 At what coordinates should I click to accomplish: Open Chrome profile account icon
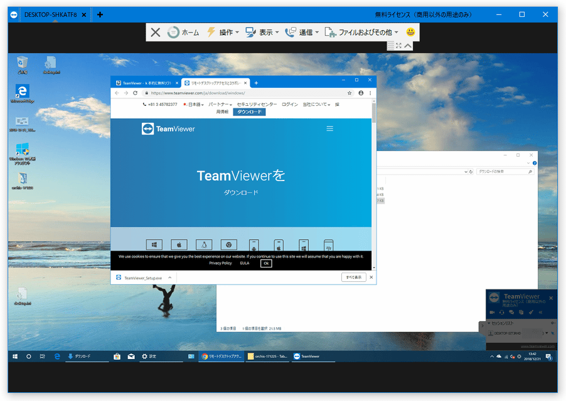point(361,93)
